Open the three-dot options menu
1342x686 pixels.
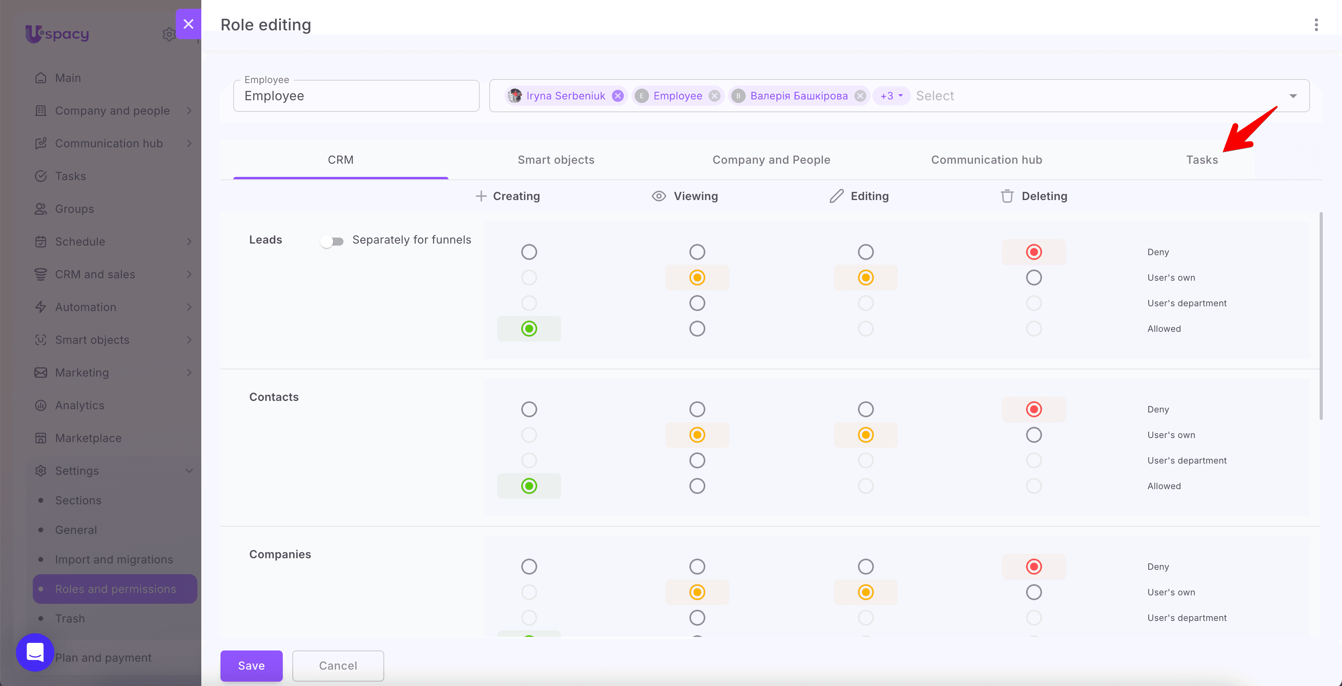pyautogui.click(x=1316, y=24)
